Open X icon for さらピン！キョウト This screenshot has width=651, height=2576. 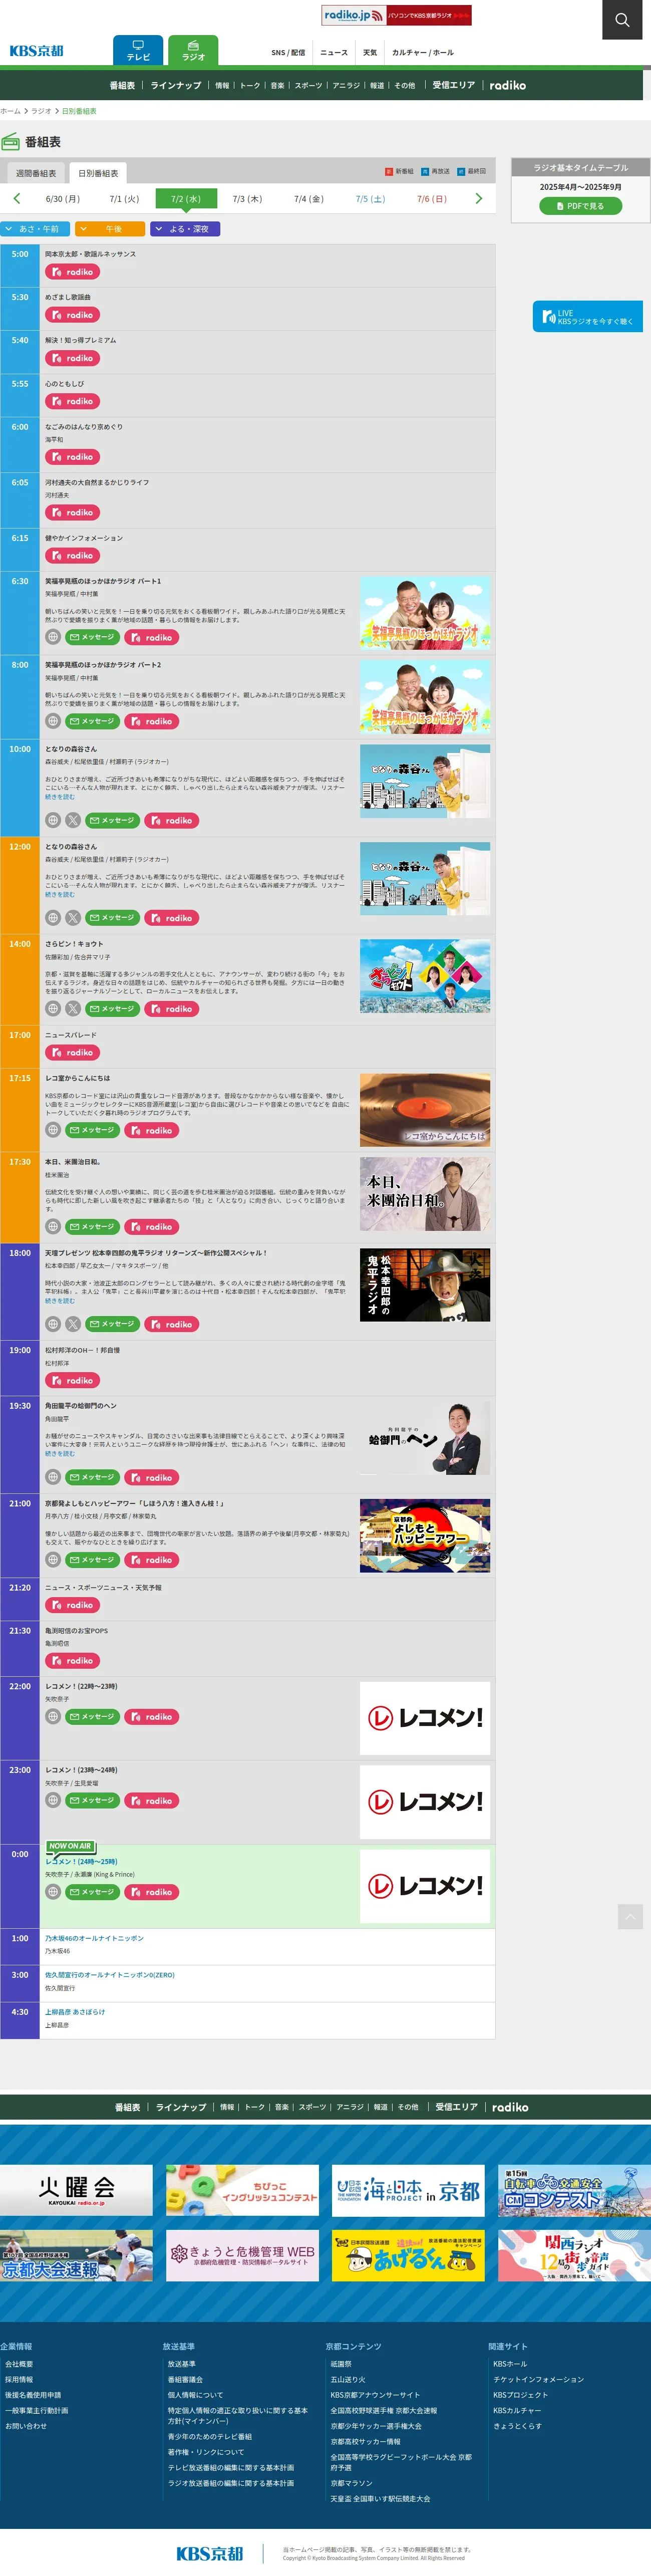(73, 1009)
